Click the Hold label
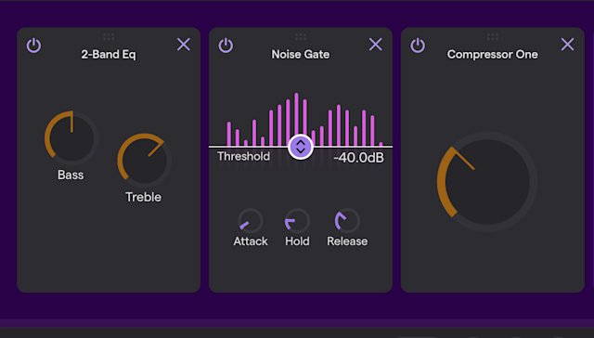This screenshot has width=594, height=338. (x=297, y=241)
